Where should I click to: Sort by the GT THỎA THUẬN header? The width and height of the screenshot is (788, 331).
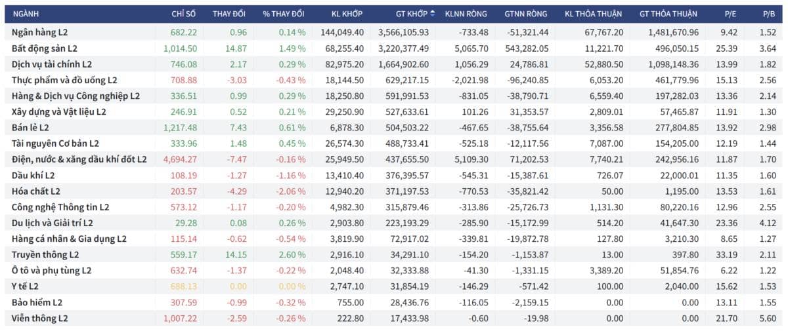coord(668,14)
